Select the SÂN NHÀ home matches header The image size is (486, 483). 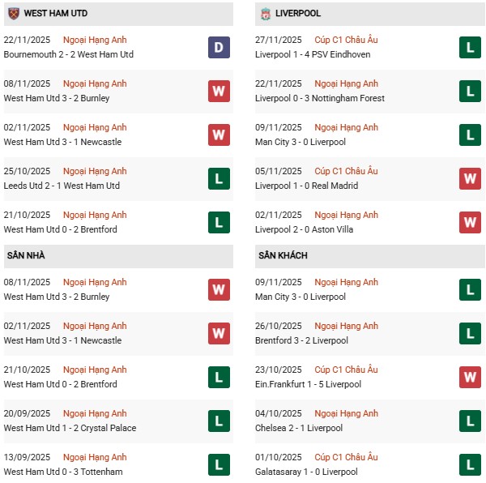tap(26, 256)
